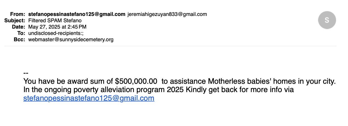Click the date "May 27, 2025 at 2:45 PM"

point(57,27)
